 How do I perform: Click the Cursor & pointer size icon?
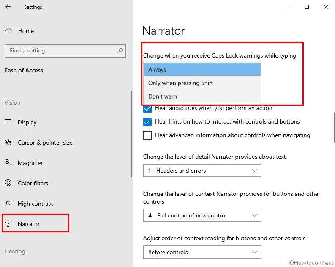tap(8, 142)
